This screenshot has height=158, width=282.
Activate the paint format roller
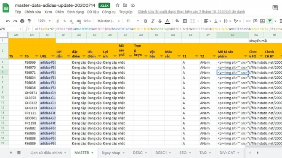tap(29, 21)
